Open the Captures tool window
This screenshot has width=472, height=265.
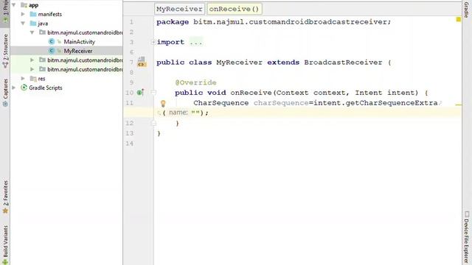tap(5, 93)
